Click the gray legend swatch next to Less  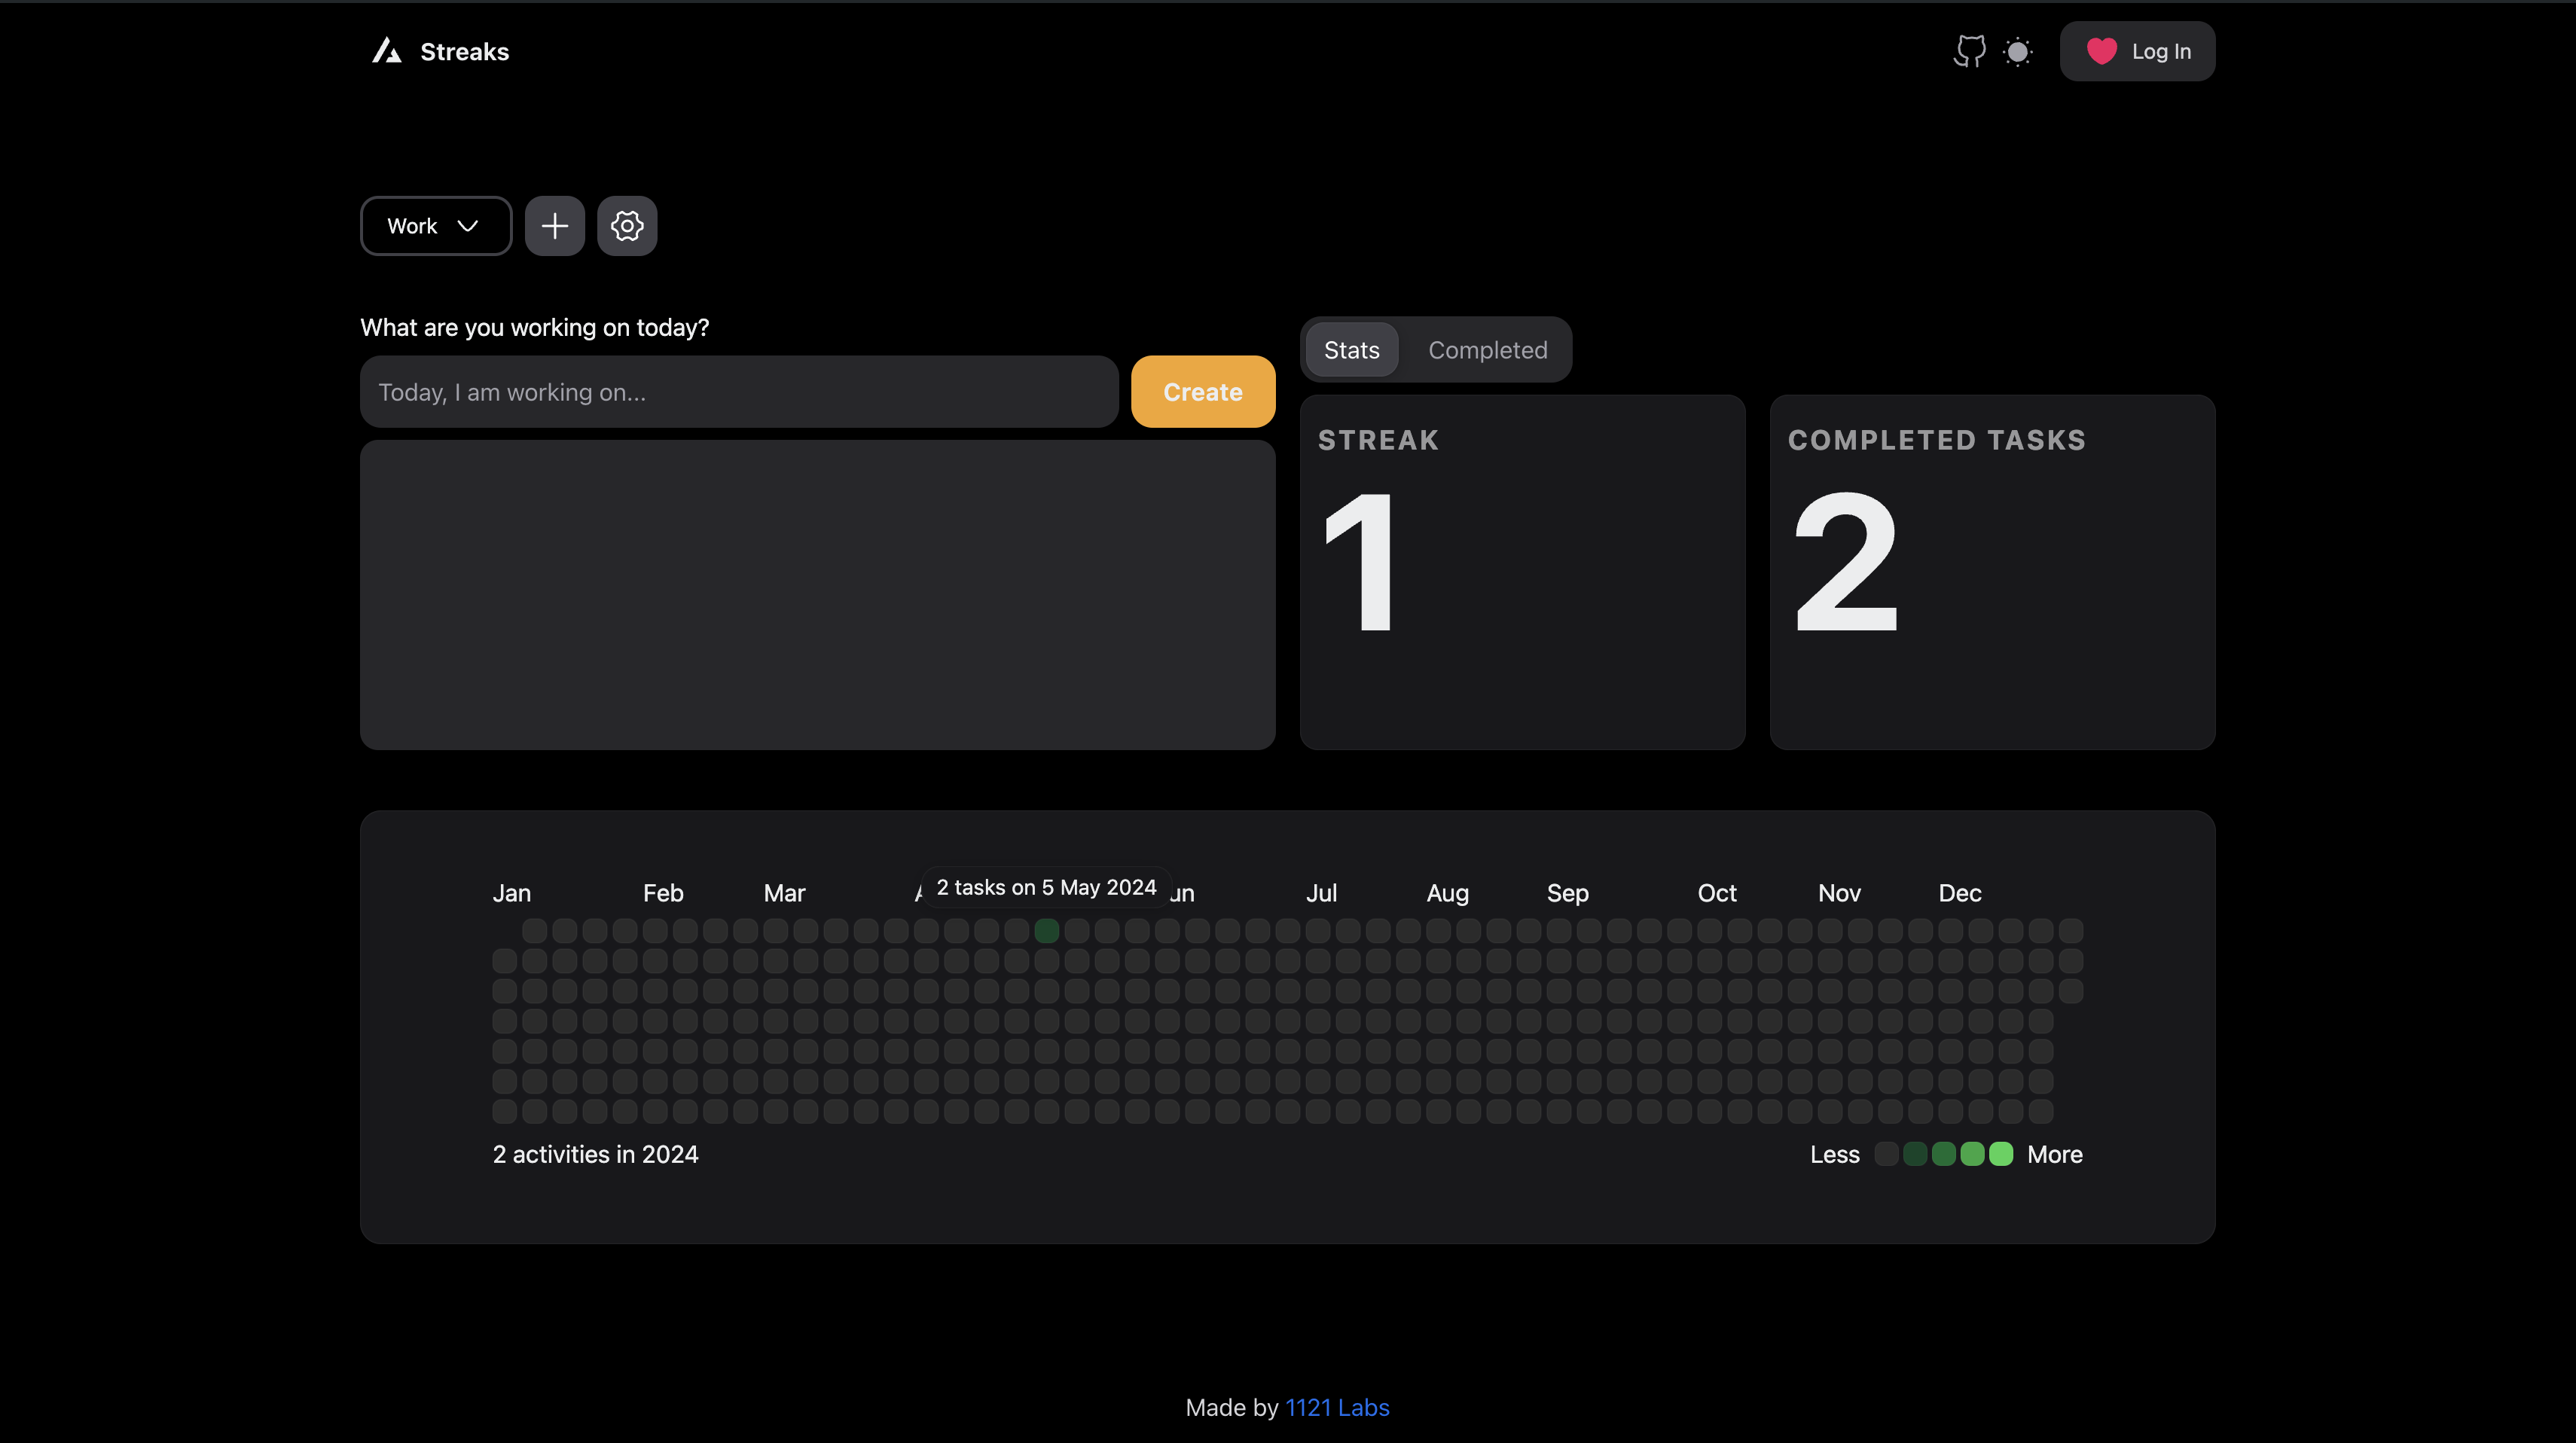click(1886, 1154)
